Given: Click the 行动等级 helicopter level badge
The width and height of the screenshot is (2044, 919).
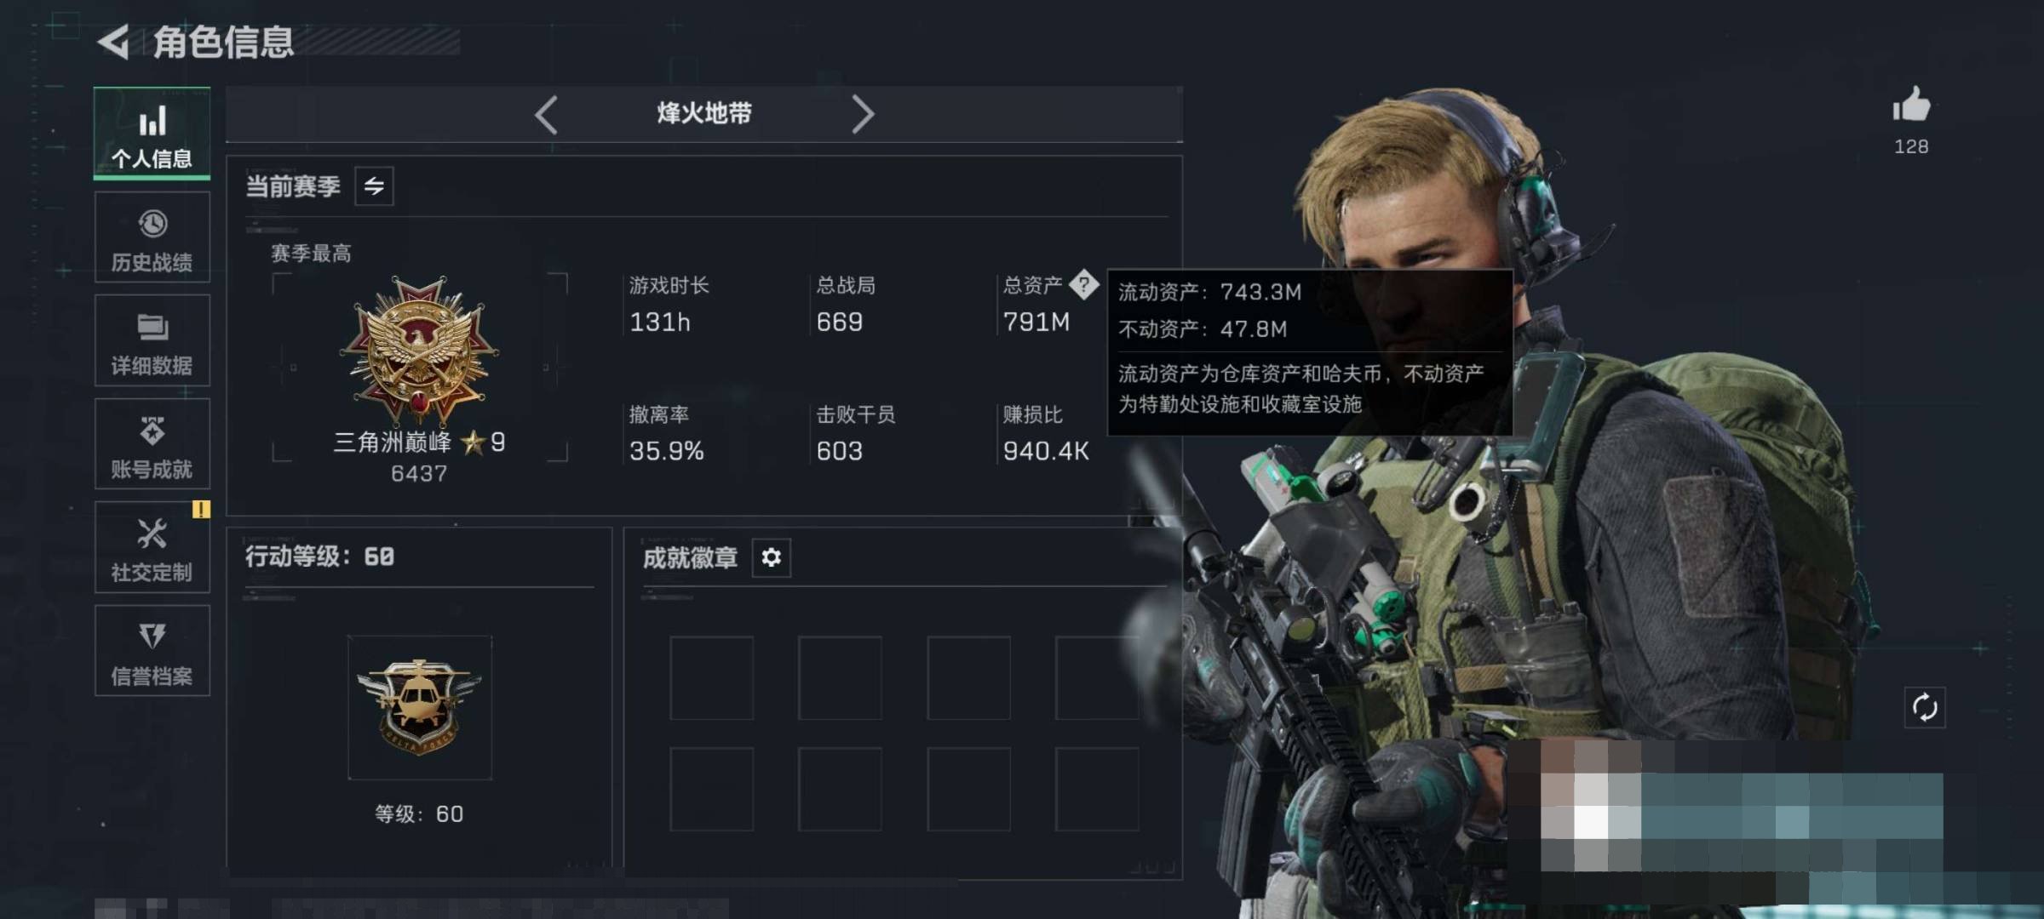Looking at the screenshot, I should pyautogui.click(x=419, y=707).
